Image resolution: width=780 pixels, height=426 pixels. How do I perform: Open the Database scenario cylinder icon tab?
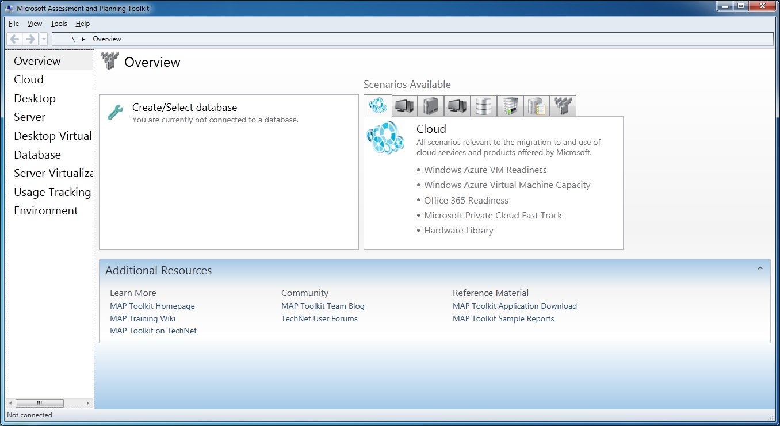click(x=484, y=106)
